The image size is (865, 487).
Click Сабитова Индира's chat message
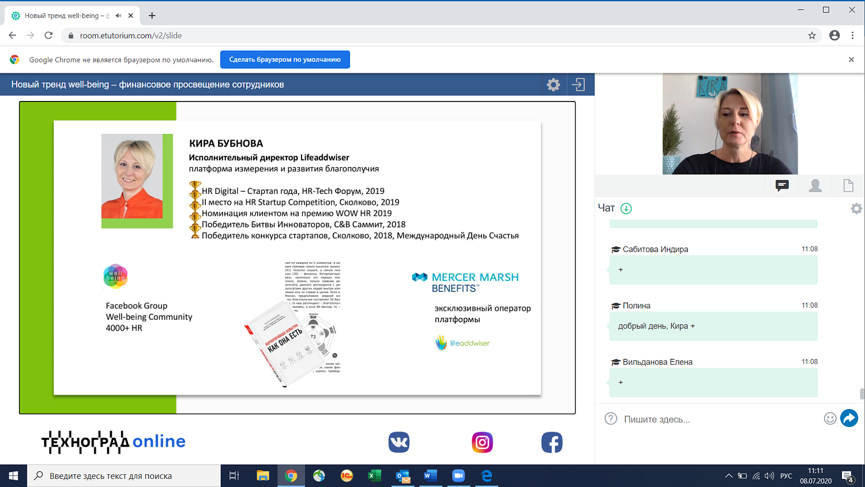click(713, 269)
